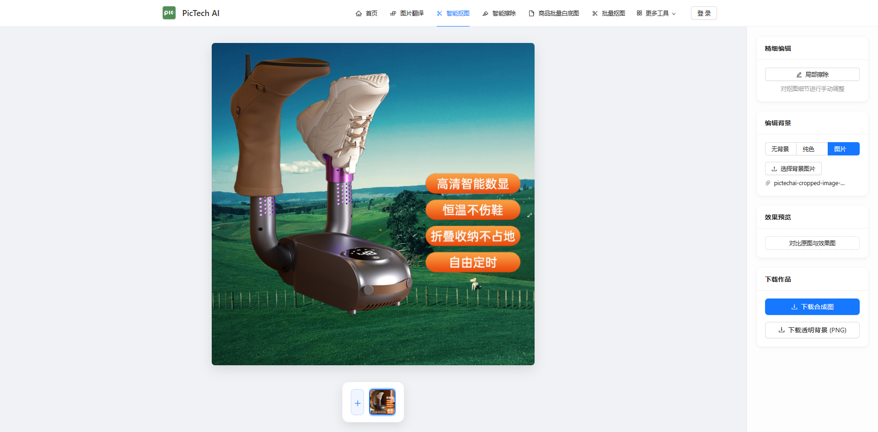Open the 智能擦除 smart erase tool
This screenshot has width=878, height=432.
pyautogui.click(x=499, y=13)
